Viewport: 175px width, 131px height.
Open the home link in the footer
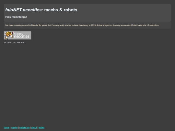point(6,127)
